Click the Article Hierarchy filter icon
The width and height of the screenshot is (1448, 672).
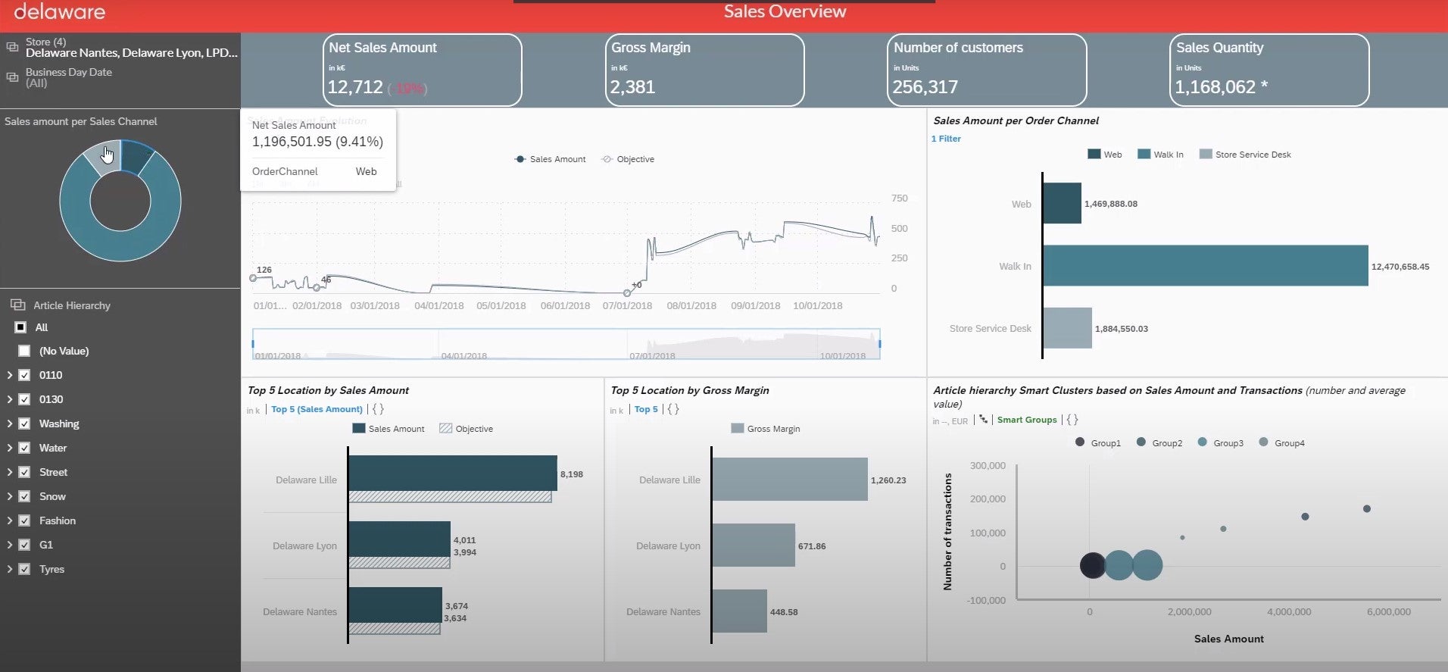point(18,305)
